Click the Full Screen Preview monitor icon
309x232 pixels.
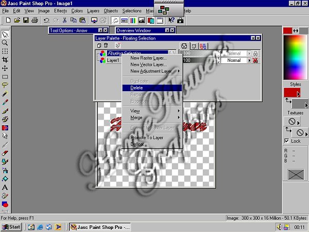(94, 20)
